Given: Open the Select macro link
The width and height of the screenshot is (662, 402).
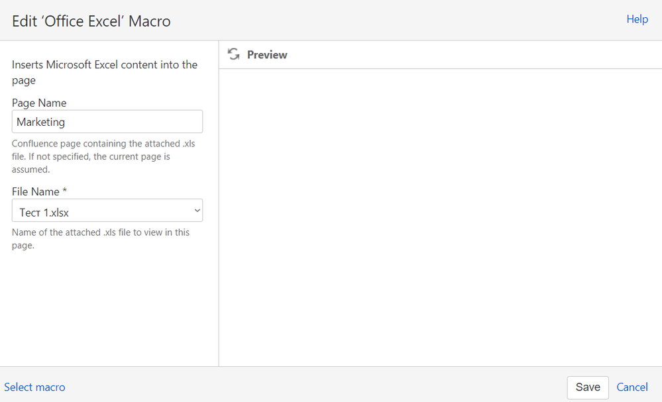Looking at the screenshot, I should click(34, 387).
